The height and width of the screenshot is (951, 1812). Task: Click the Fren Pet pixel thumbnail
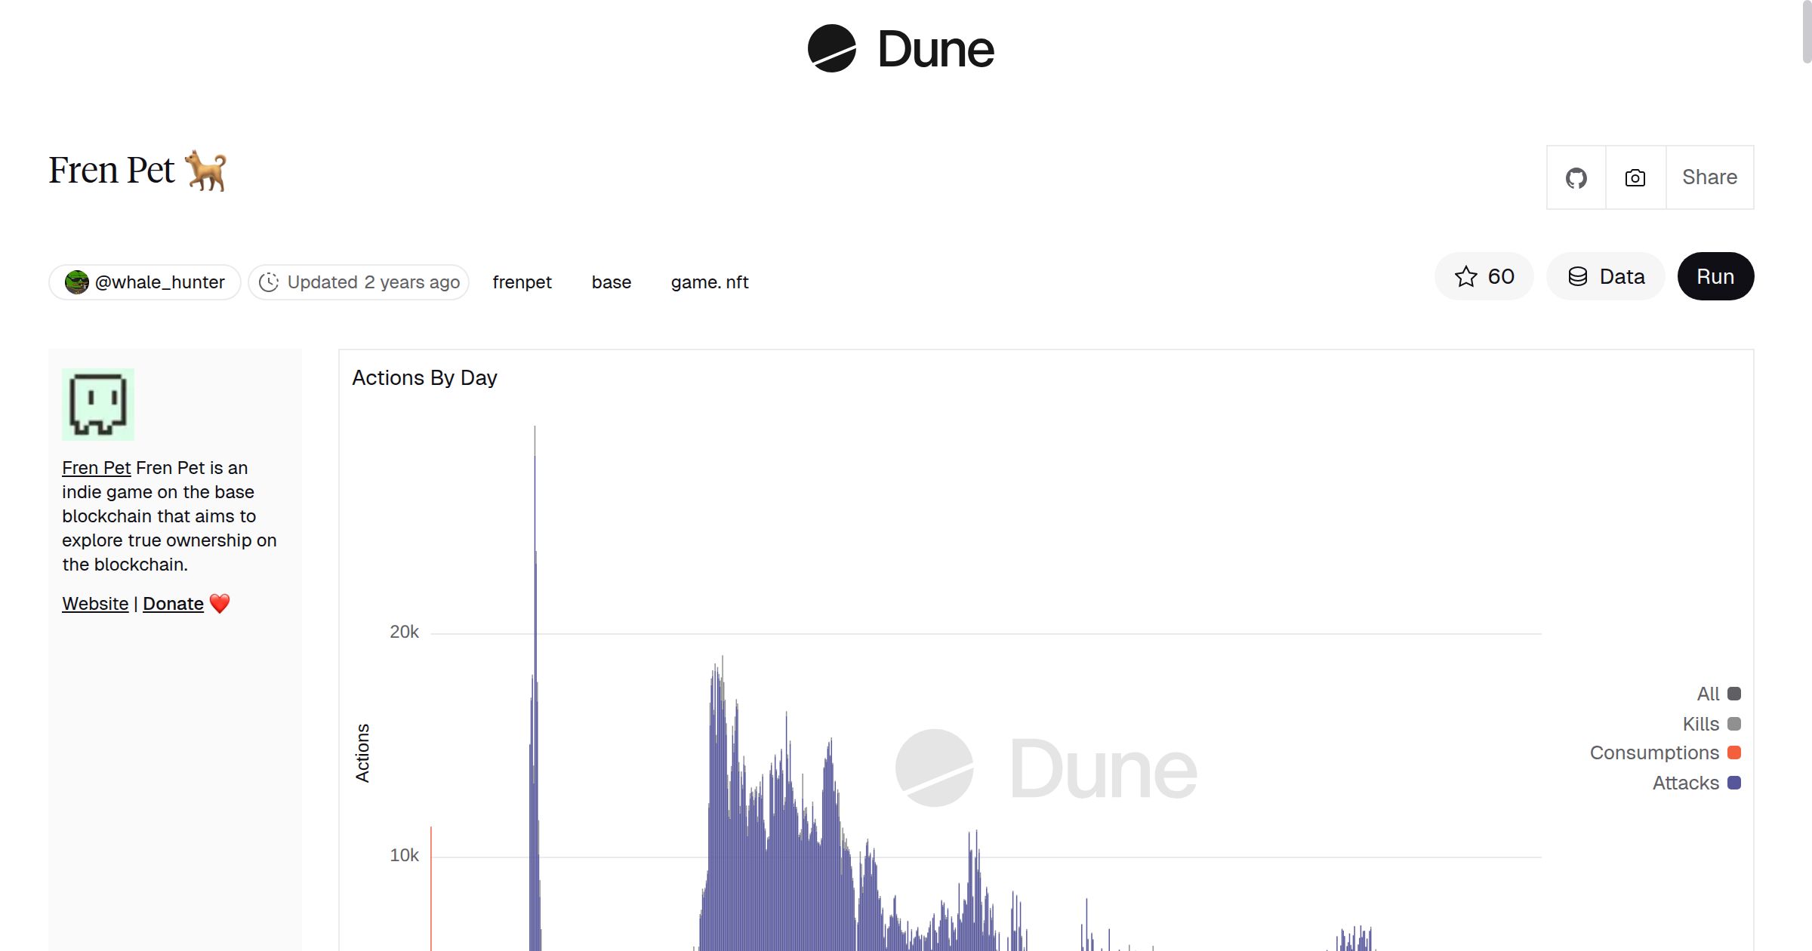tap(98, 405)
